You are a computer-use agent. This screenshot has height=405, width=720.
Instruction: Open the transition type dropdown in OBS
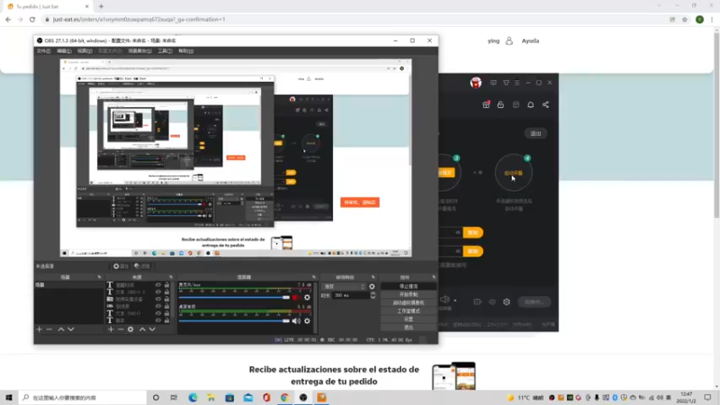(345, 286)
